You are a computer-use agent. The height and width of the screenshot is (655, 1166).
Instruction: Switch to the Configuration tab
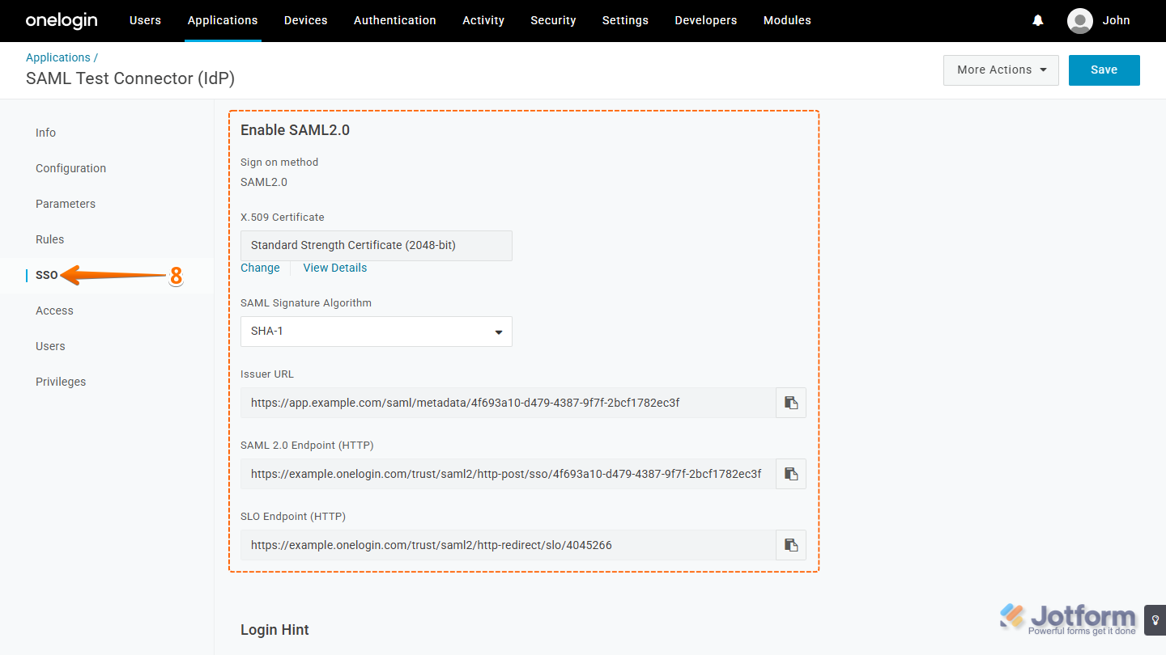tap(70, 168)
